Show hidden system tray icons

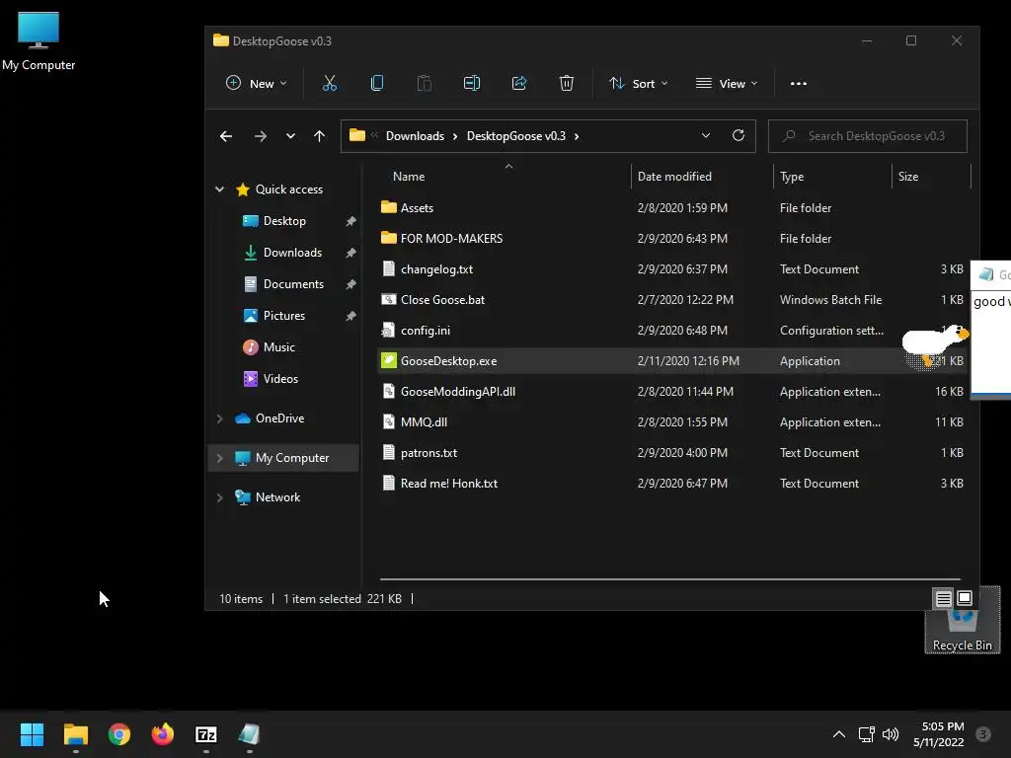coord(839,734)
